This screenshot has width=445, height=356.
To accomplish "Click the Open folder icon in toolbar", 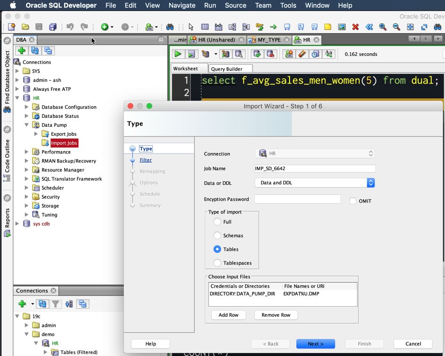I will click(25, 26).
